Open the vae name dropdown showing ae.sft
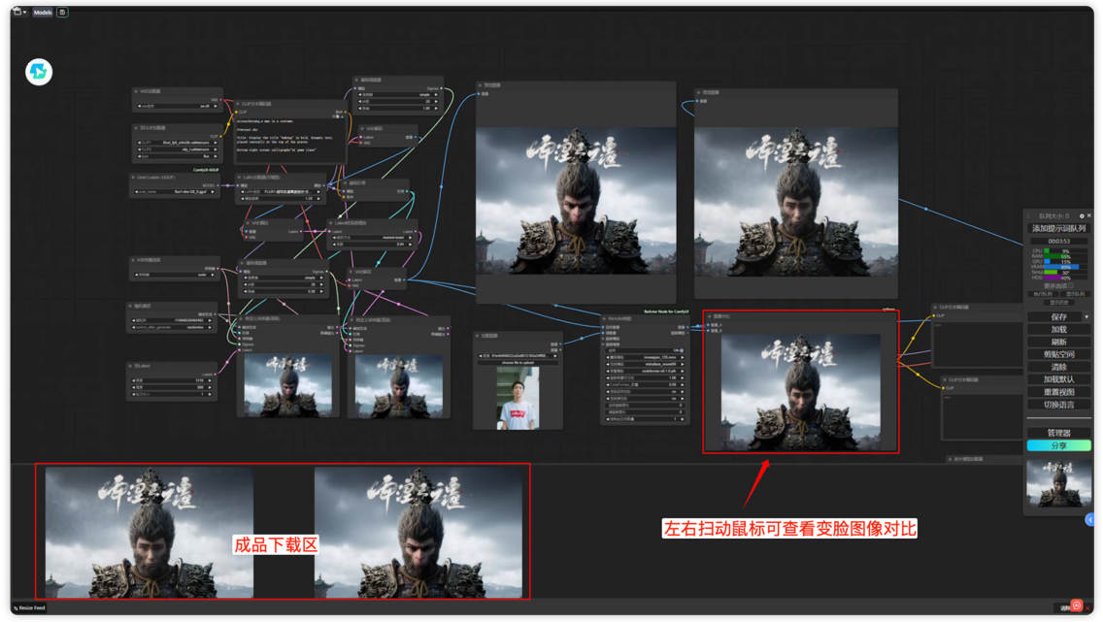The width and height of the screenshot is (1103, 622). 178,106
